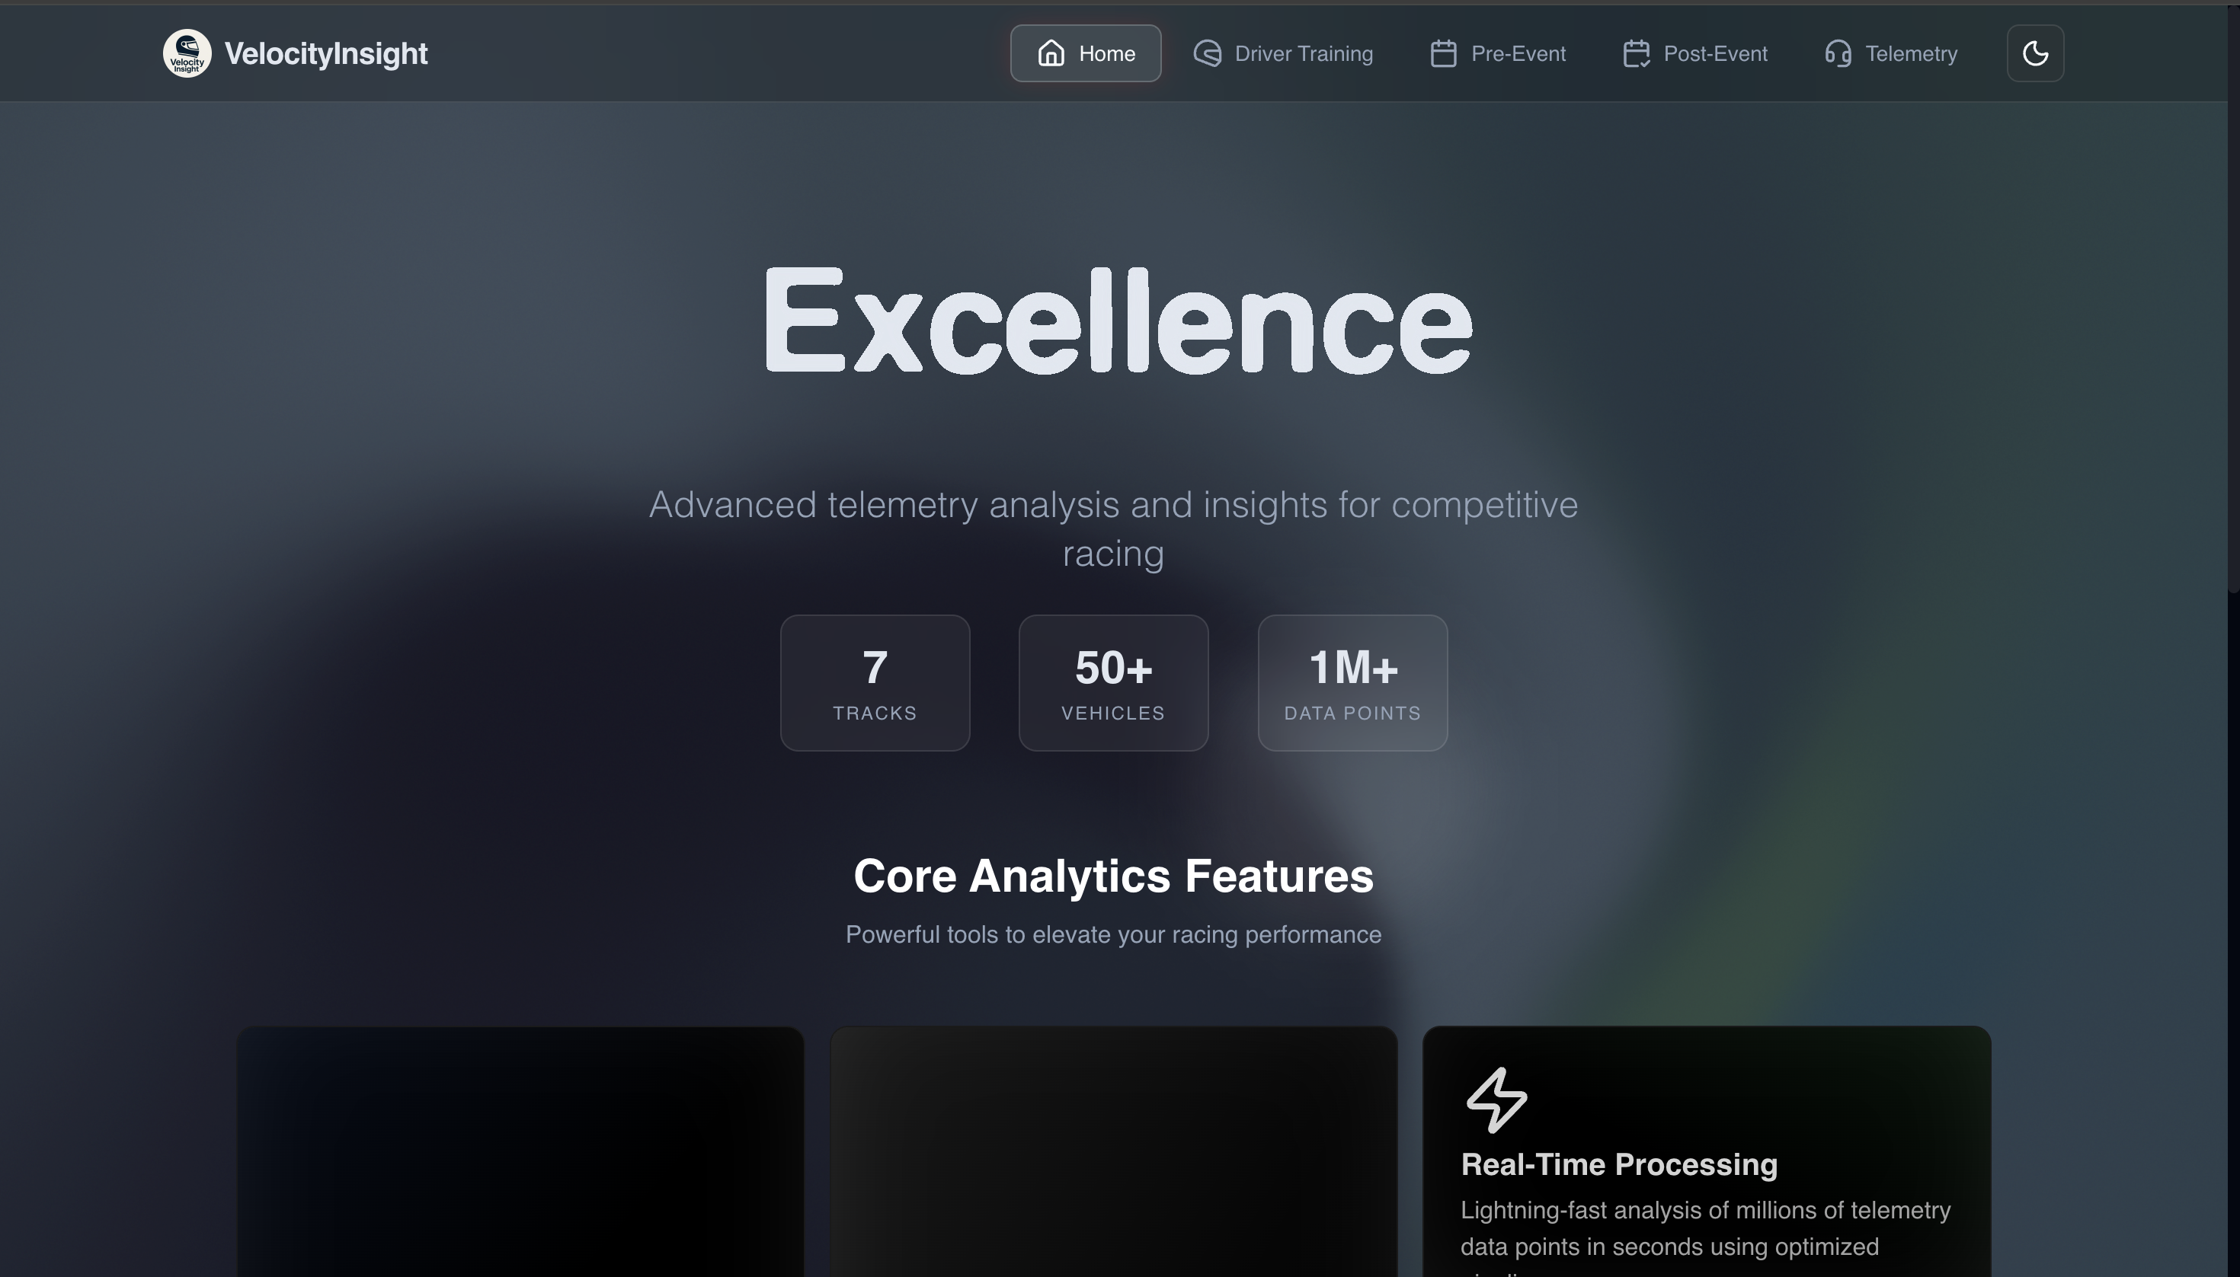This screenshot has width=2240, height=1277.
Task: Click the calendar icon beside Pre-Event
Action: (x=1443, y=53)
